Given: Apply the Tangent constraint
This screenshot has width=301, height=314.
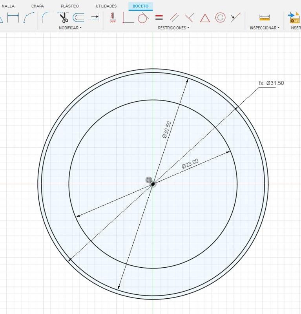Looking at the screenshot, I should 143,18.
